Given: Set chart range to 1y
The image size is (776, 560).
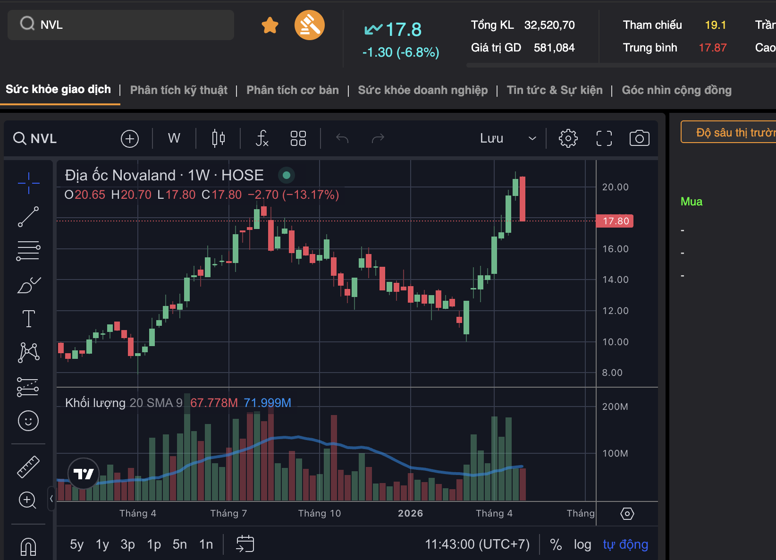Looking at the screenshot, I should 102,544.
